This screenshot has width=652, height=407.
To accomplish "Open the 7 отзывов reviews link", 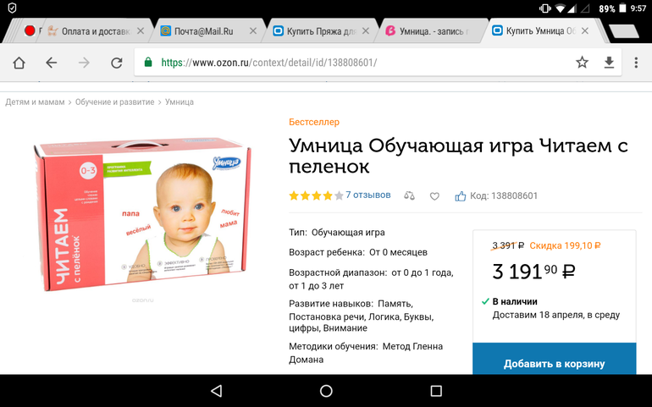I will pos(368,195).
